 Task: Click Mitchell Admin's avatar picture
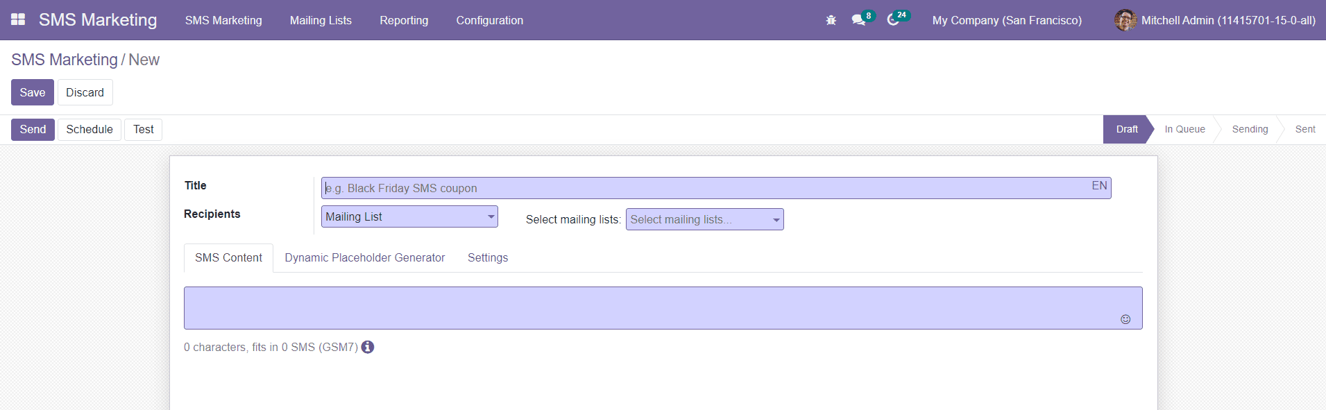[x=1125, y=20]
